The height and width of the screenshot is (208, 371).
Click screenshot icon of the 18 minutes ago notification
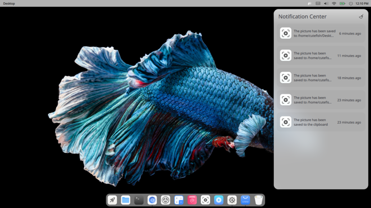[286, 78]
